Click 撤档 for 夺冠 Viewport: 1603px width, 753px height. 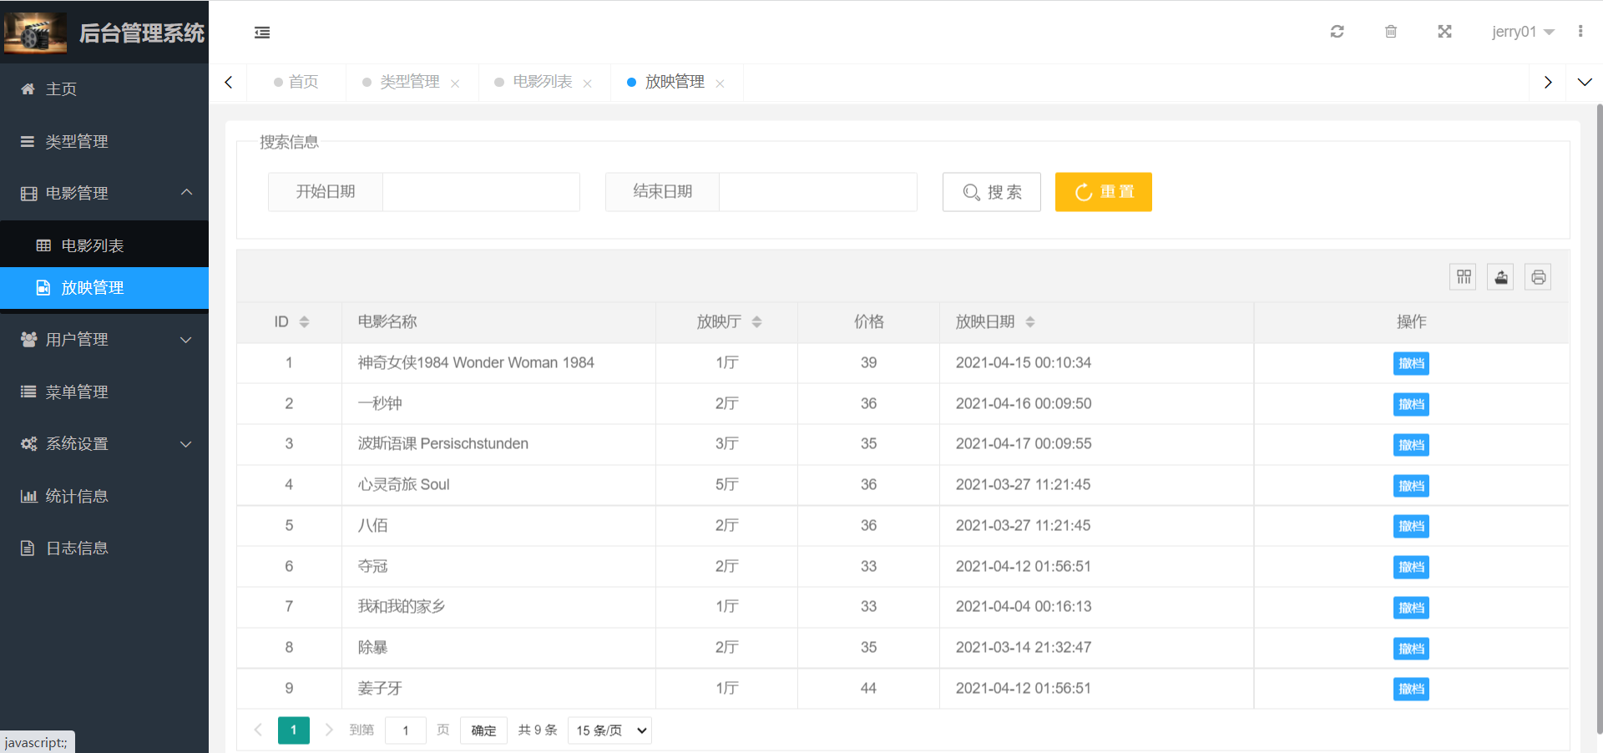coord(1411,568)
